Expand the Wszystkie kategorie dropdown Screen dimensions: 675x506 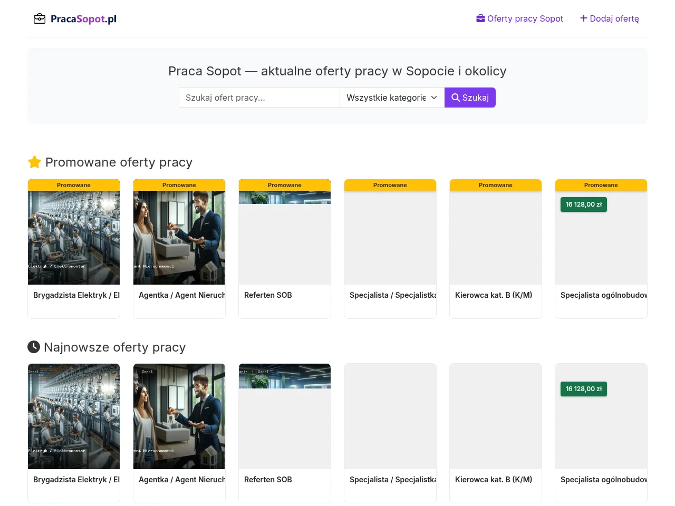click(392, 98)
